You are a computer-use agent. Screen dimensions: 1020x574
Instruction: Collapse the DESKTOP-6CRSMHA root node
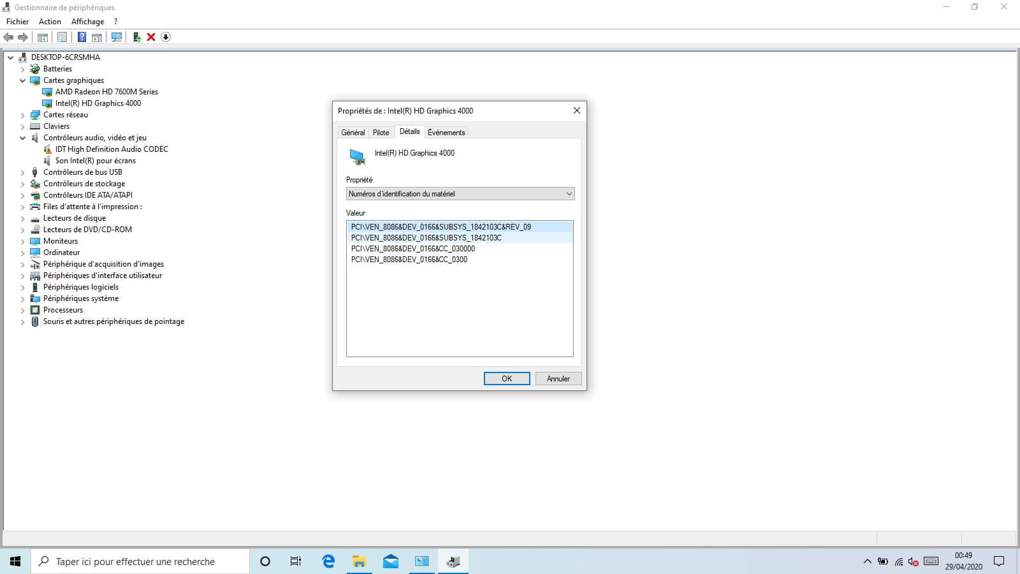pos(10,57)
